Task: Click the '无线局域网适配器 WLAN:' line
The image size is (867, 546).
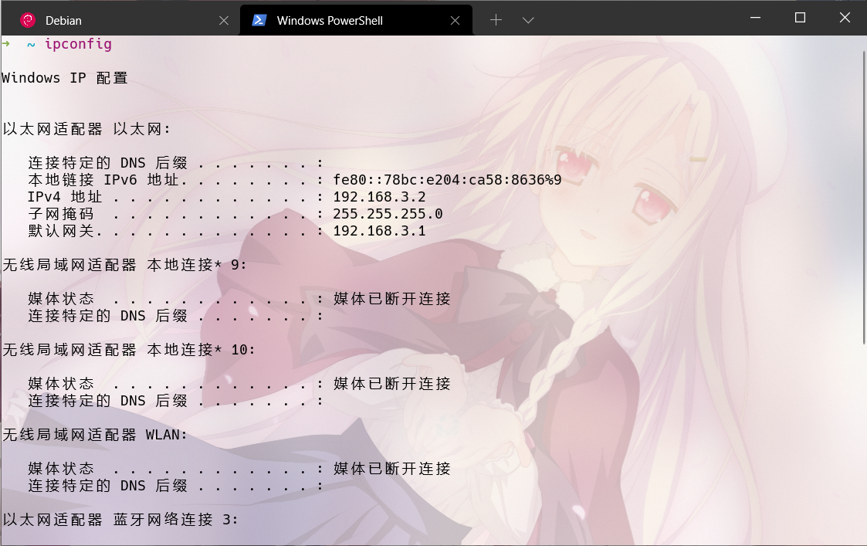Action: click(x=95, y=435)
